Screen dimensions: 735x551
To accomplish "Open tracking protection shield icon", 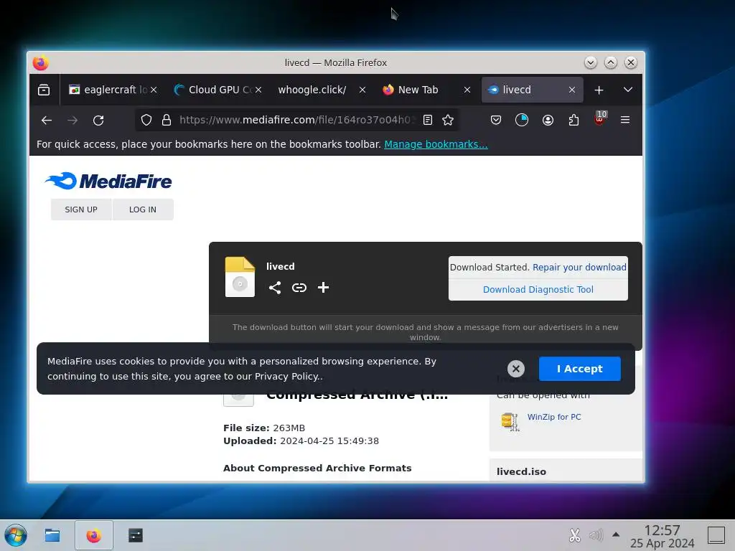I will [146, 120].
